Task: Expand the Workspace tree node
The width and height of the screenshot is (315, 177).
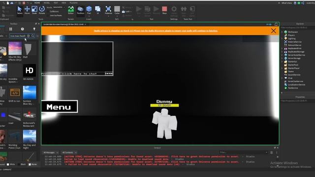Action: 282,32
